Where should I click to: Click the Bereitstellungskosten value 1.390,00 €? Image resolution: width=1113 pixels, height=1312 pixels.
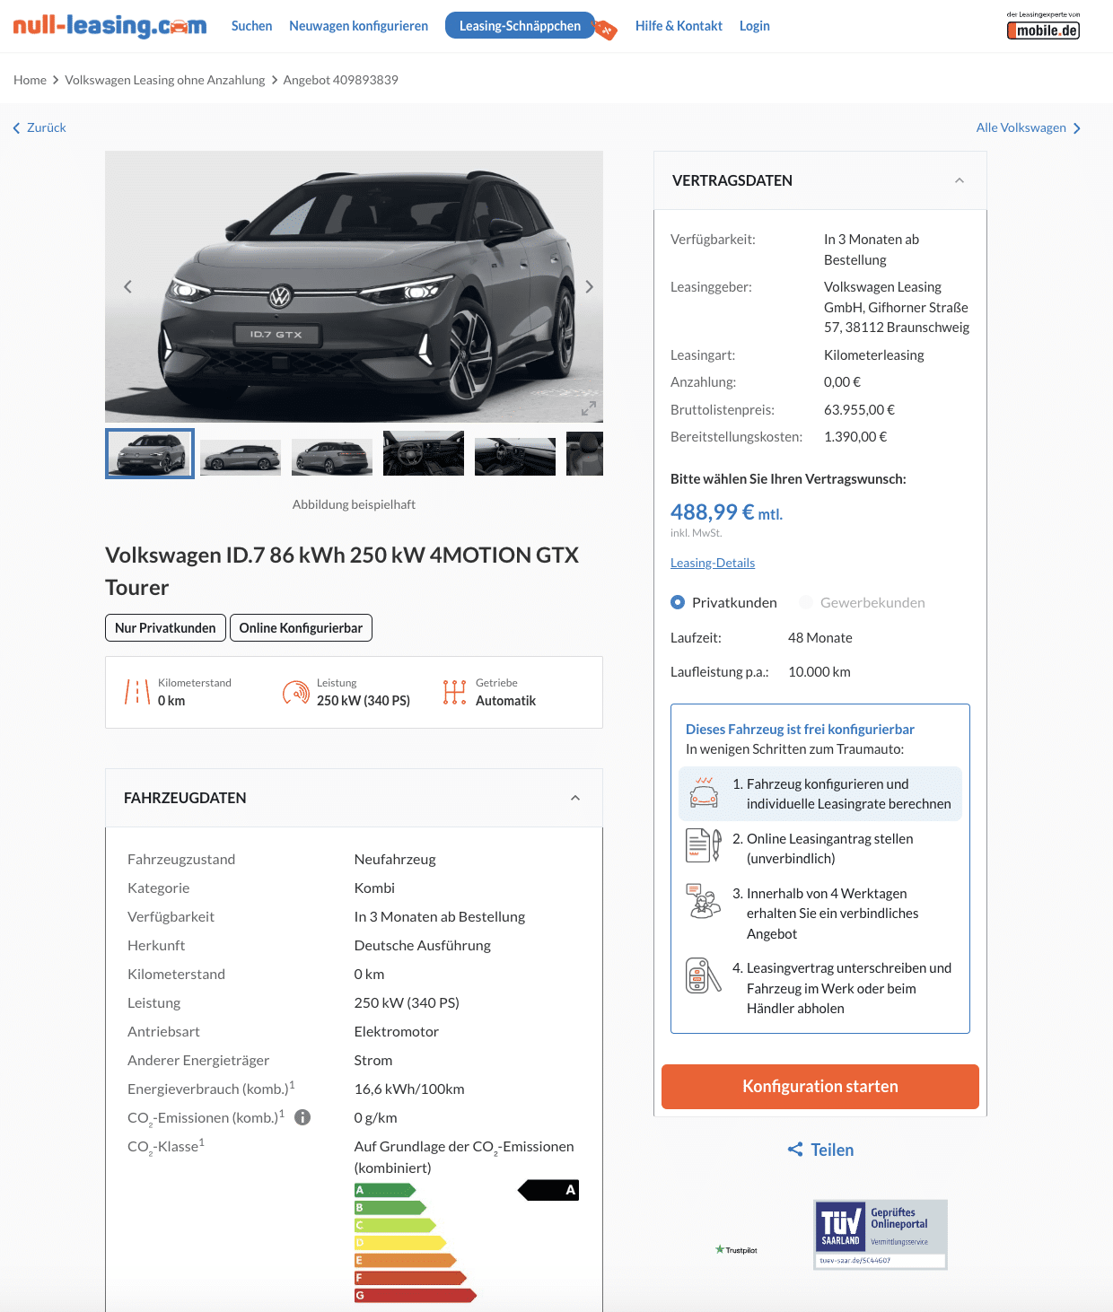pyautogui.click(x=855, y=436)
